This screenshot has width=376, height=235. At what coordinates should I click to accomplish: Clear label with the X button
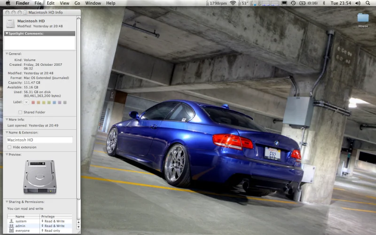pyautogui.click(x=26, y=102)
